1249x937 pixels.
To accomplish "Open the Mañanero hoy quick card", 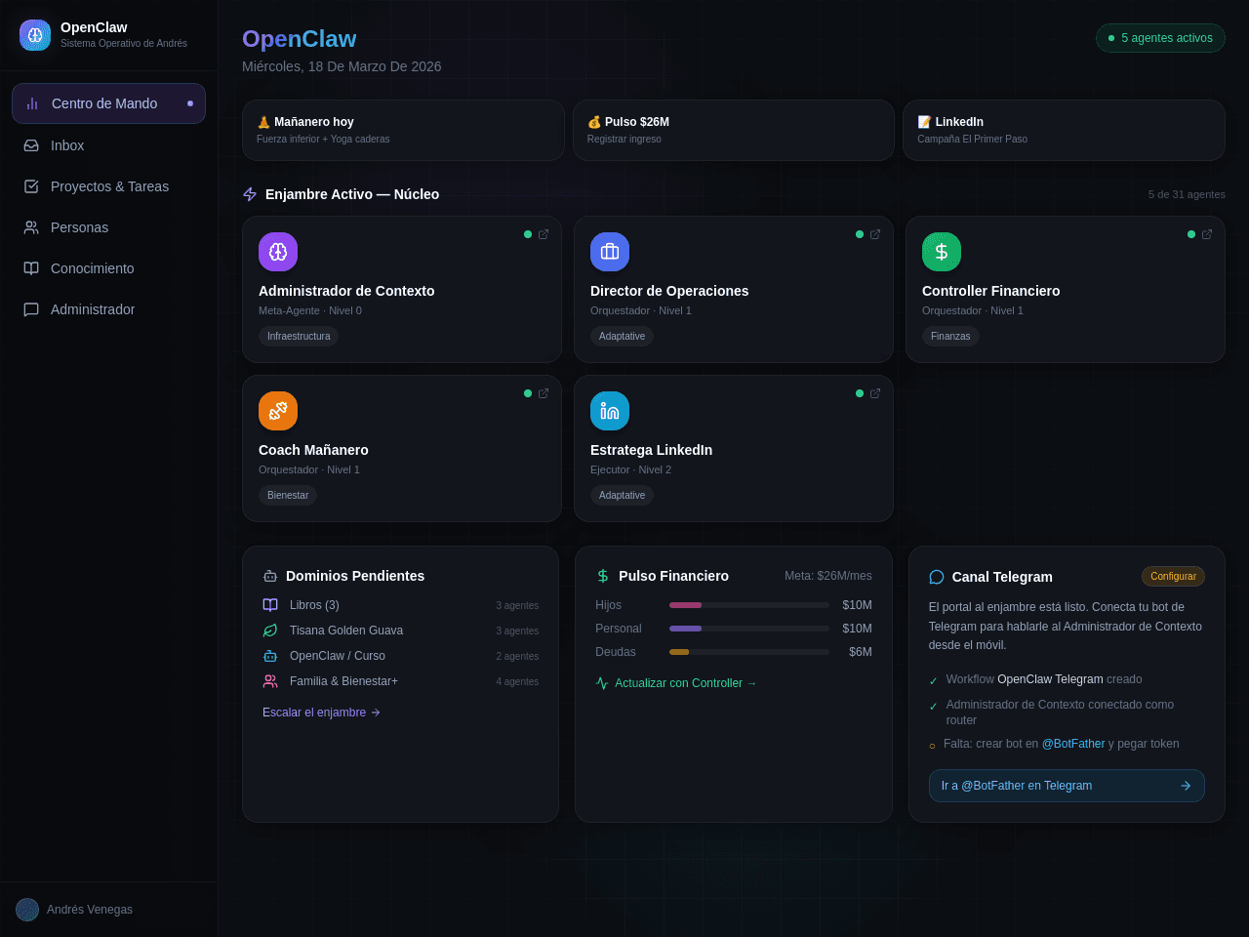I will (x=403, y=131).
